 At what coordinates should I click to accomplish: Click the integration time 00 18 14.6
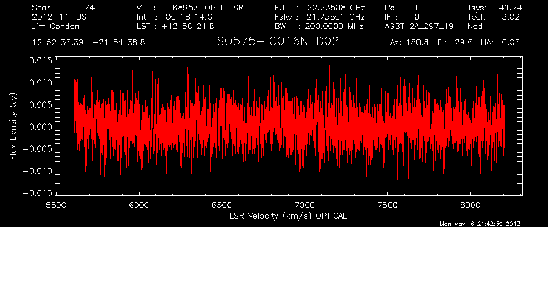pos(189,17)
